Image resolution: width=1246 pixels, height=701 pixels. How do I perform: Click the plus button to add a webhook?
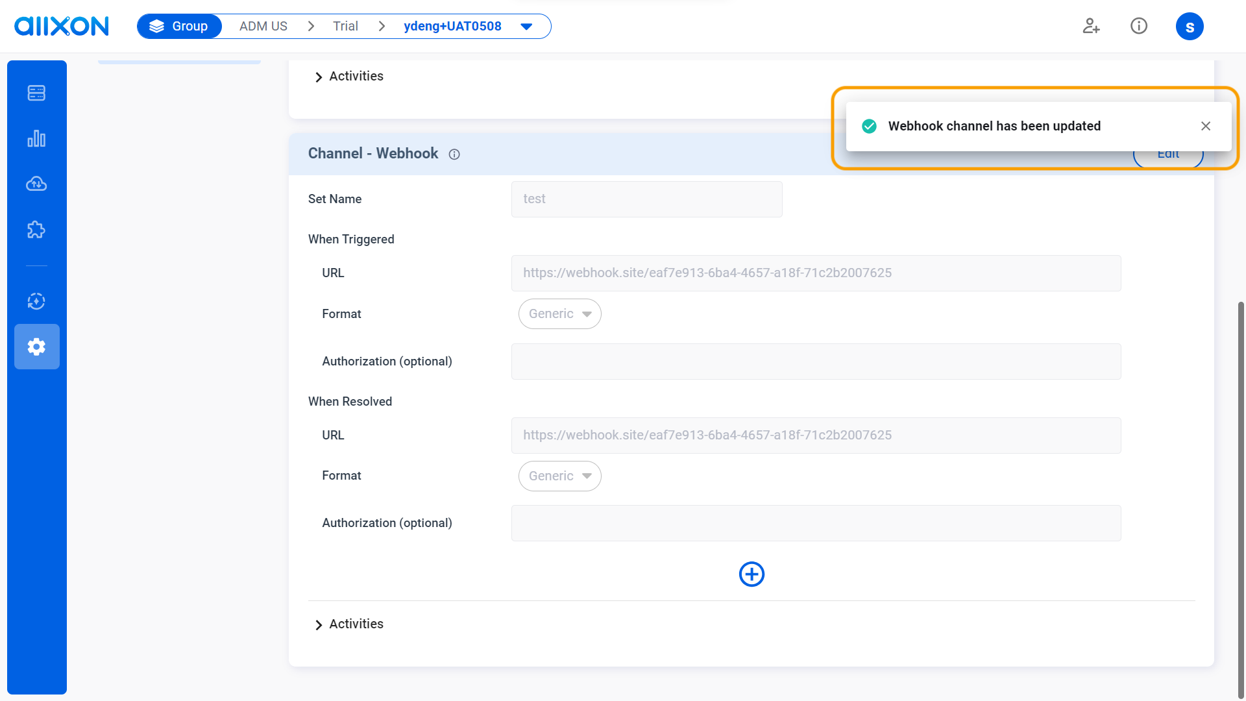(751, 574)
